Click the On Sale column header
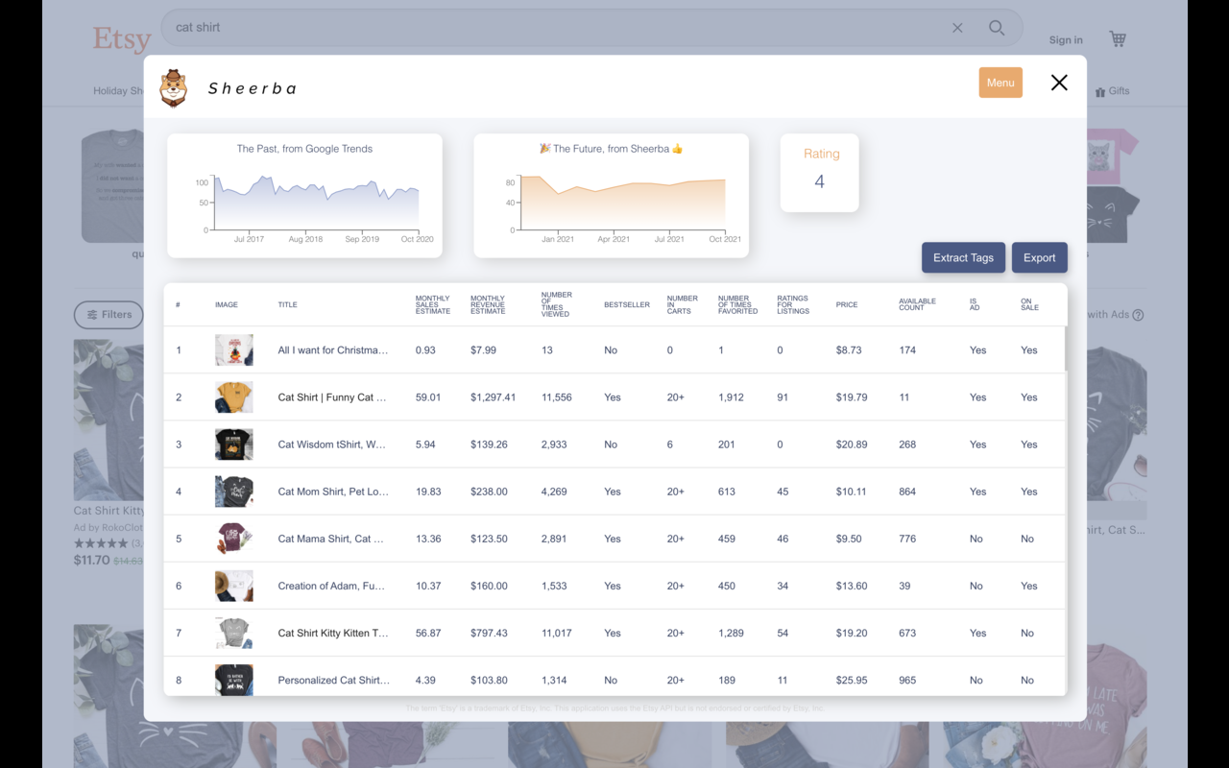Viewport: 1229px width, 768px height. pyautogui.click(x=1029, y=305)
